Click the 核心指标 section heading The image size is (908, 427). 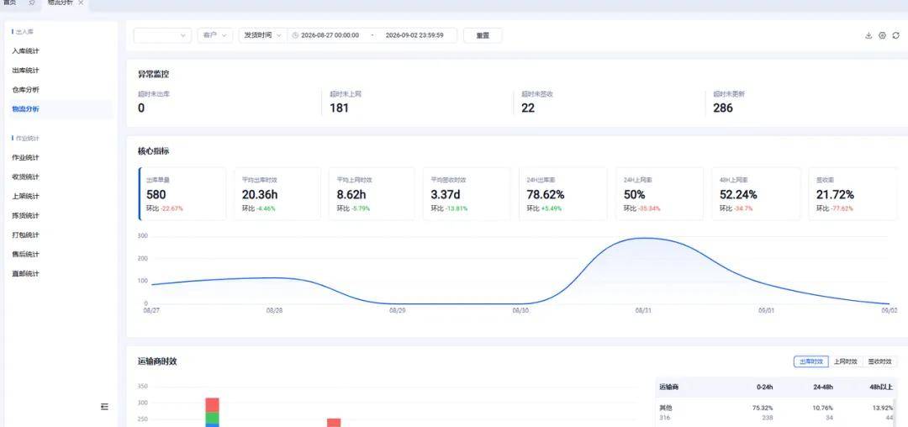(x=154, y=151)
